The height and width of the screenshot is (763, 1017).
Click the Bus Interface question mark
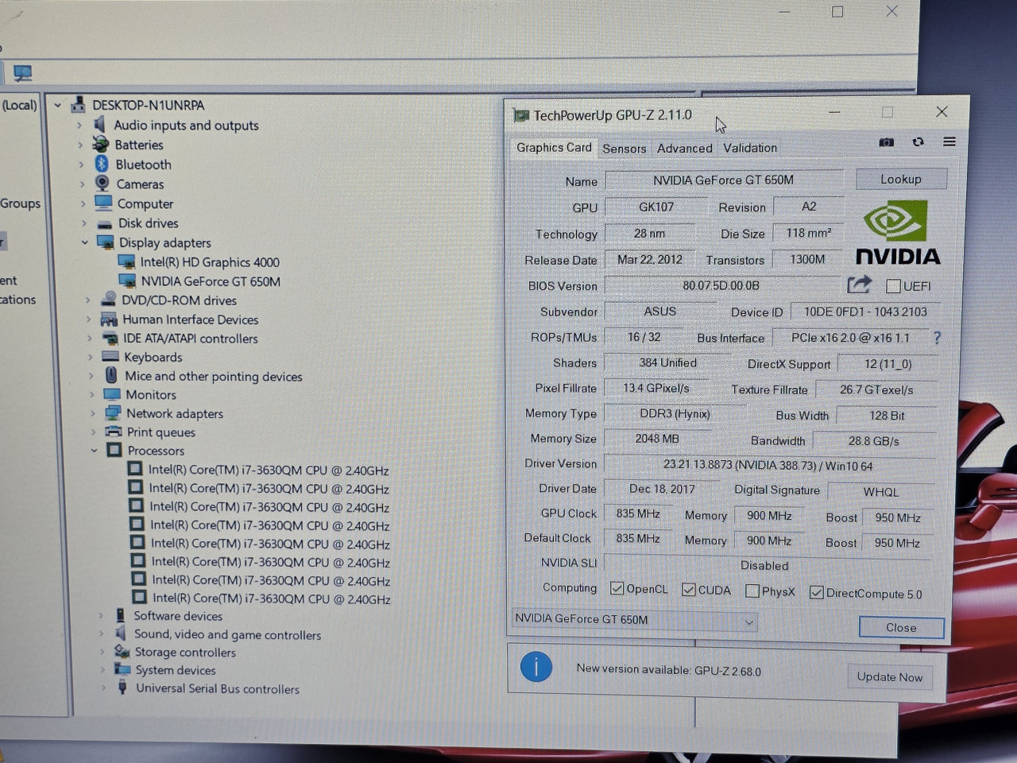(937, 338)
